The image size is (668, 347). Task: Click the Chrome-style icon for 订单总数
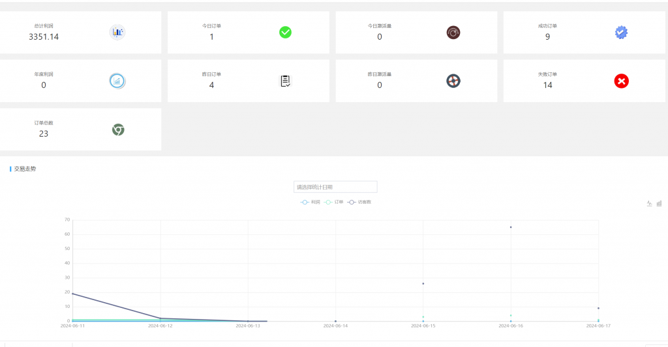click(117, 130)
